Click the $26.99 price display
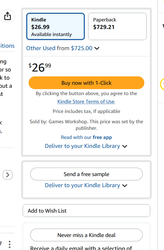 40,67
